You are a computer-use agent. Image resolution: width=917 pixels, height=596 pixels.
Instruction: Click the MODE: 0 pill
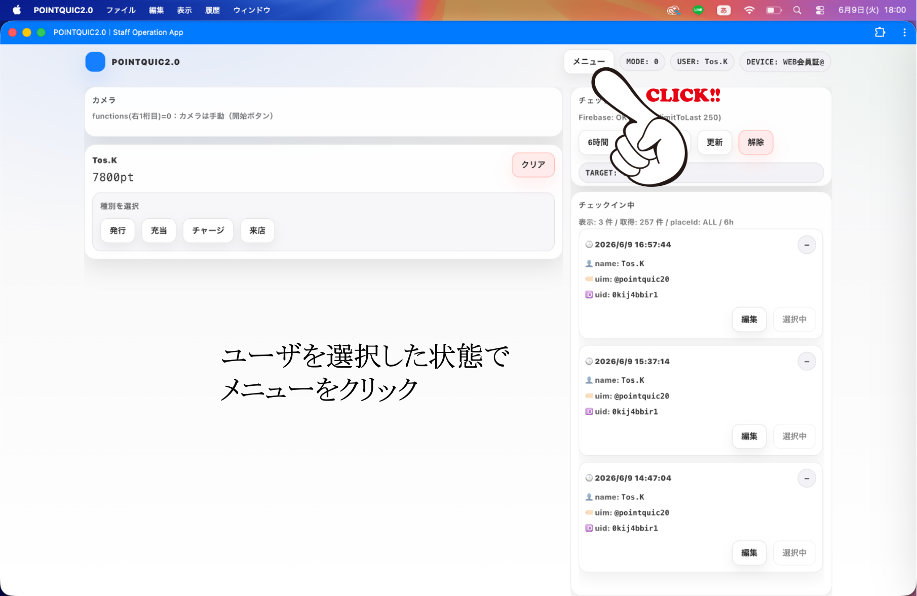point(642,62)
